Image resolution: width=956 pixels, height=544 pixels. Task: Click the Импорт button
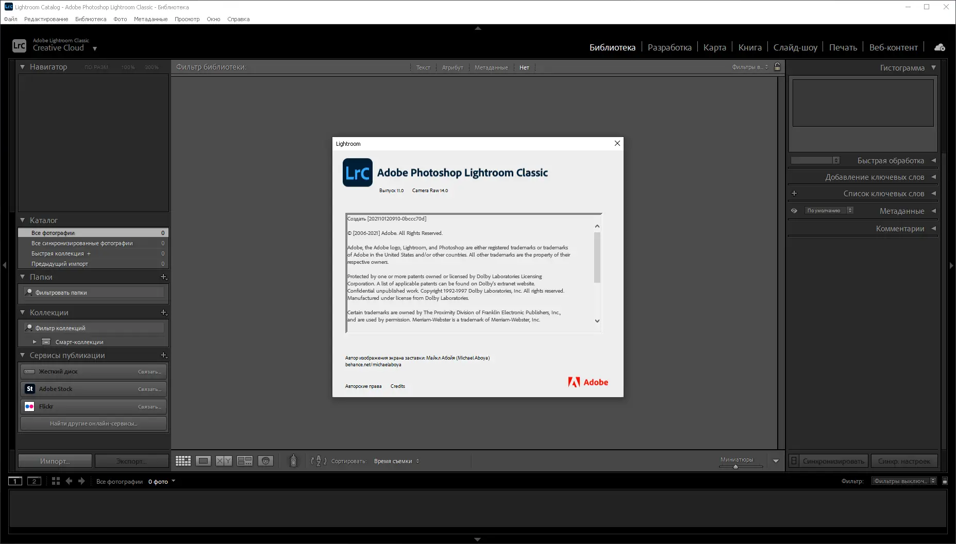[x=54, y=461]
